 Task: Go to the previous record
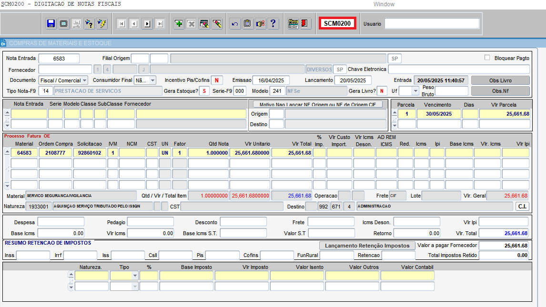[134, 24]
